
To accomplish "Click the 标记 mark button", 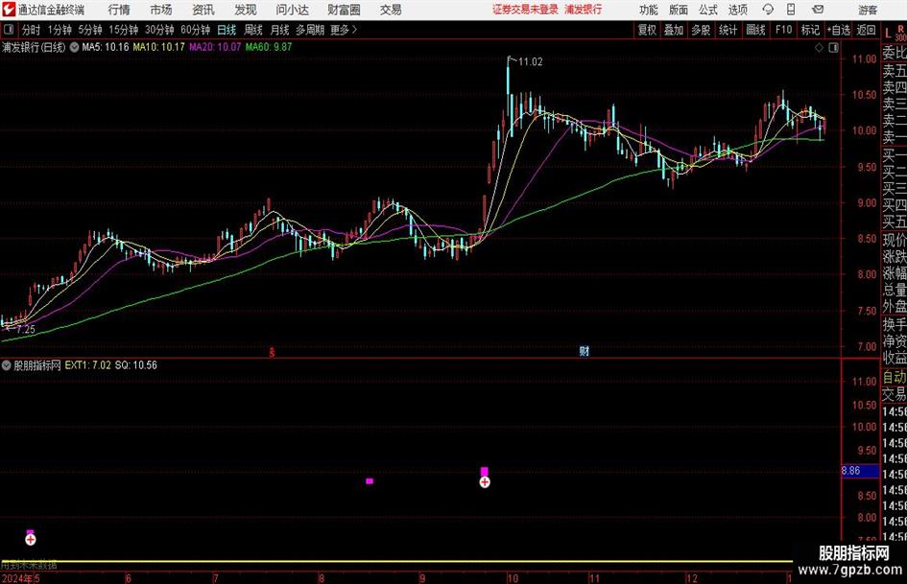I will click(810, 30).
